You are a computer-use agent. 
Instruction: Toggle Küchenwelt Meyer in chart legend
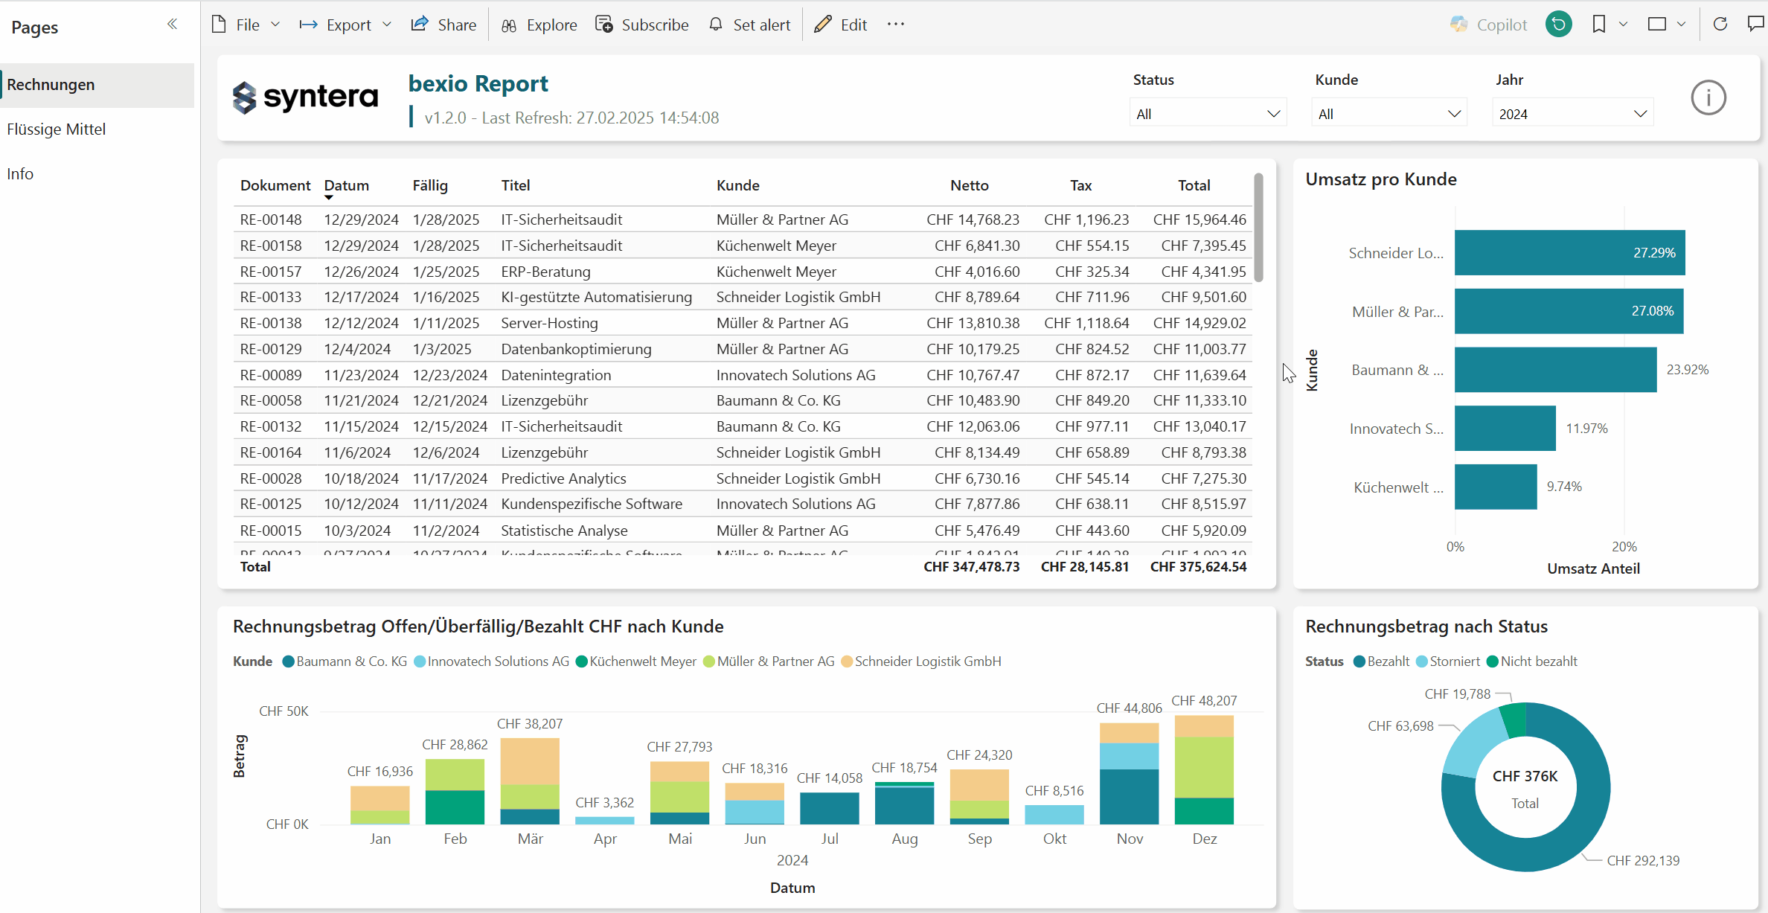(x=641, y=661)
